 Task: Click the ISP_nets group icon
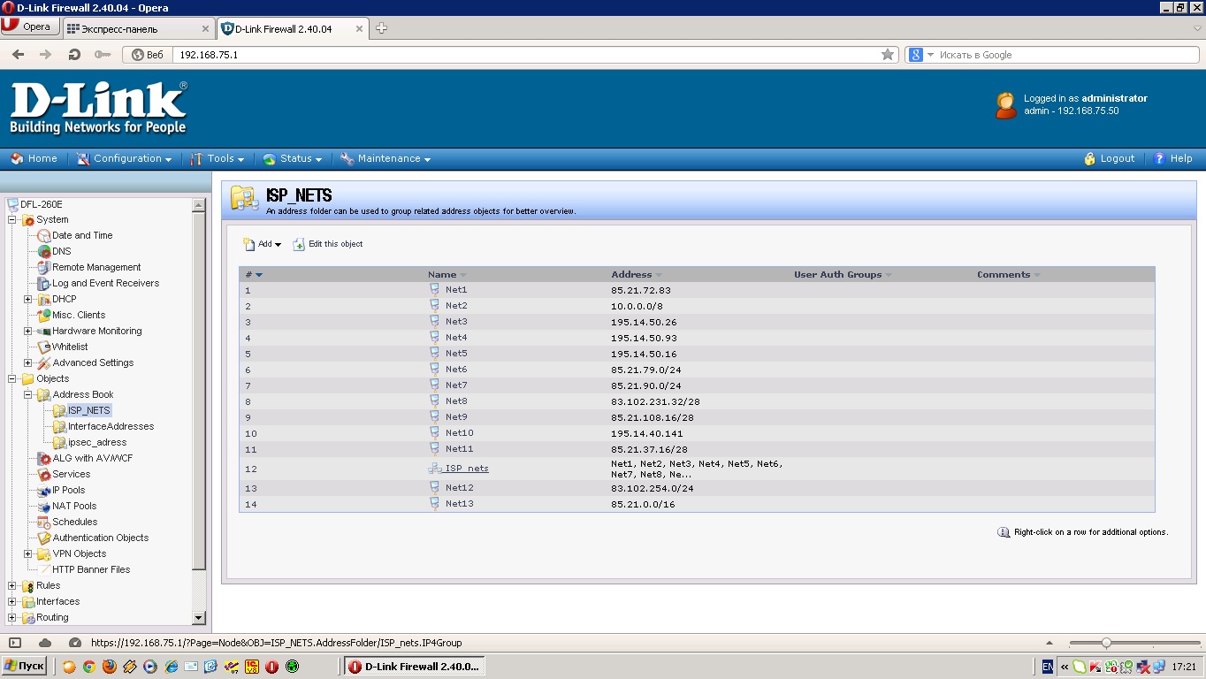(x=434, y=469)
